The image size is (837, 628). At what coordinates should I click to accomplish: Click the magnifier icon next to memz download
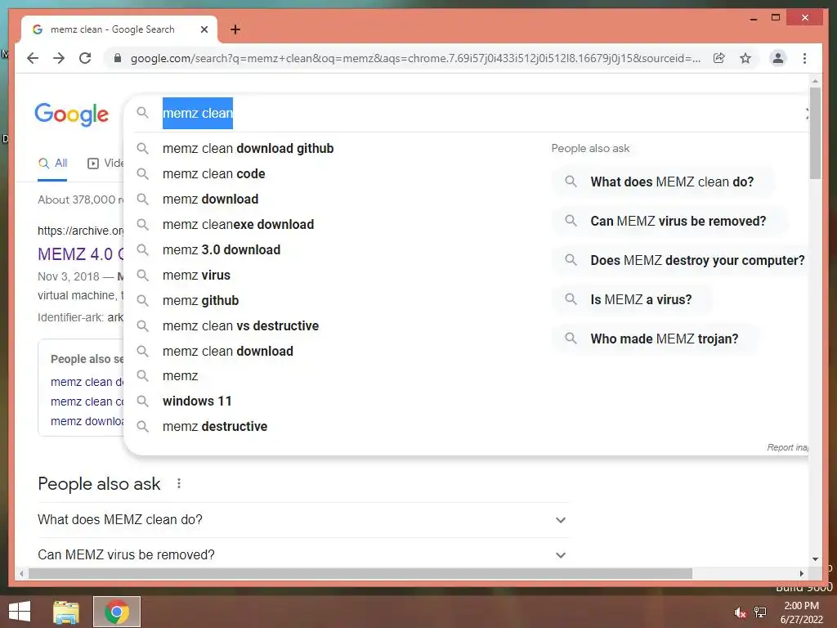(142, 200)
